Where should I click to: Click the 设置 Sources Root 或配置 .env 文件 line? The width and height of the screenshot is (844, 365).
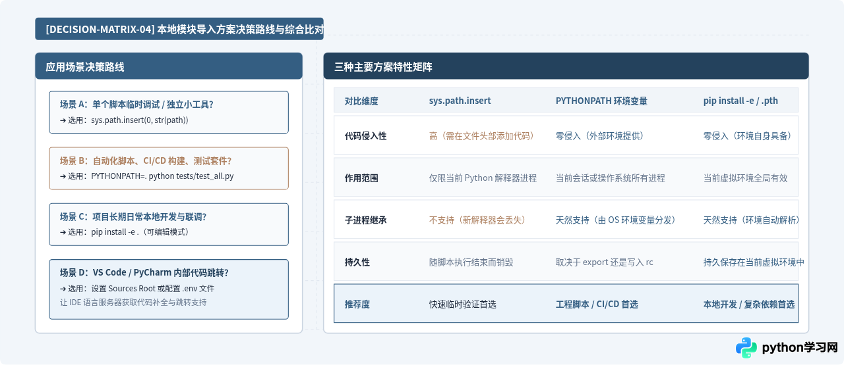[x=136, y=288]
